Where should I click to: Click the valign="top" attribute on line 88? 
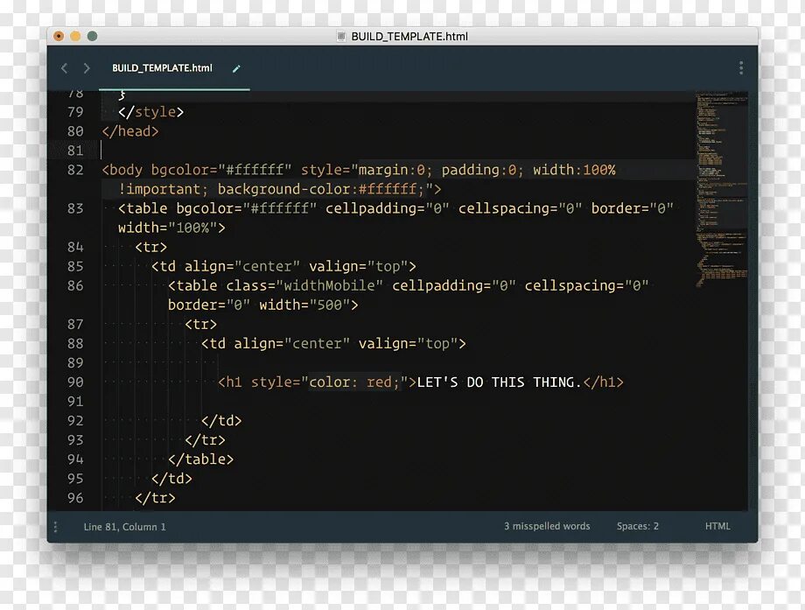pyautogui.click(x=408, y=344)
